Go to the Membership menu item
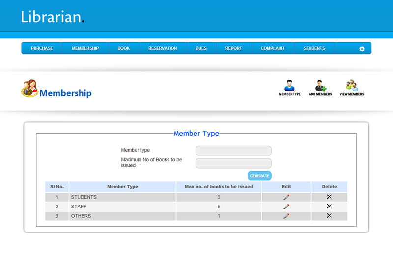Viewport: 393px width, 259px height. [x=85, y=49]
